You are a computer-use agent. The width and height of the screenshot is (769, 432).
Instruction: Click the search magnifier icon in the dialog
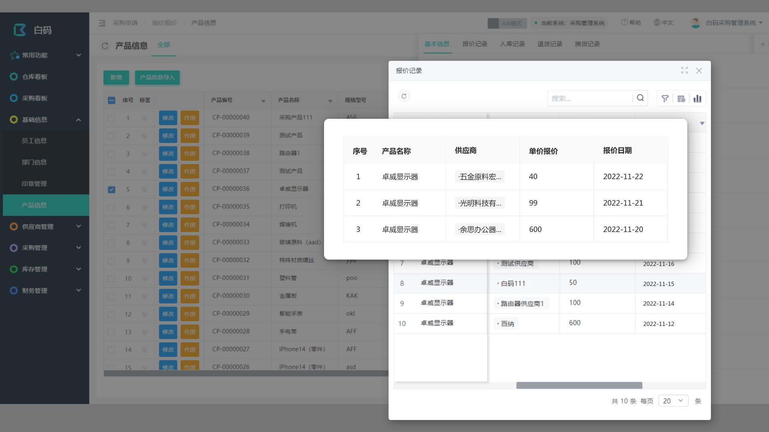click(x=640, y=98)
